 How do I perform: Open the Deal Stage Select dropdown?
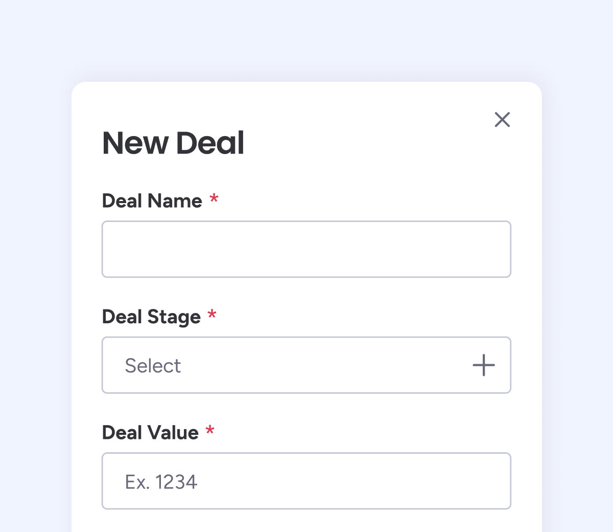[306, 365]
